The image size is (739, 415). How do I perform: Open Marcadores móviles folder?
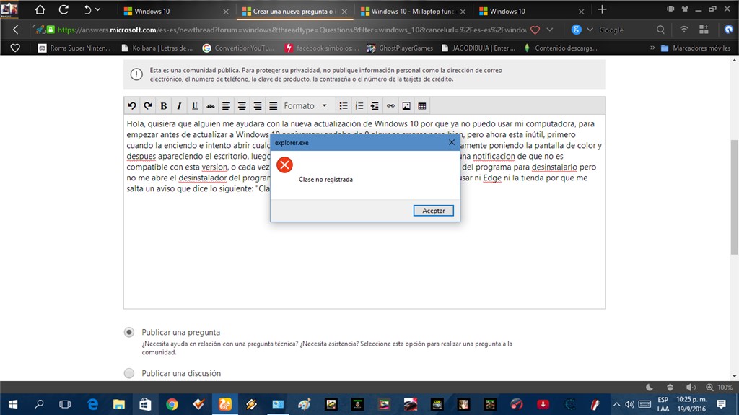click(696, 48)
